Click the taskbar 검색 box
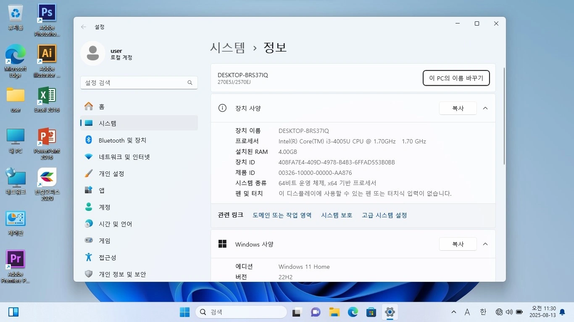 (241, 312)
